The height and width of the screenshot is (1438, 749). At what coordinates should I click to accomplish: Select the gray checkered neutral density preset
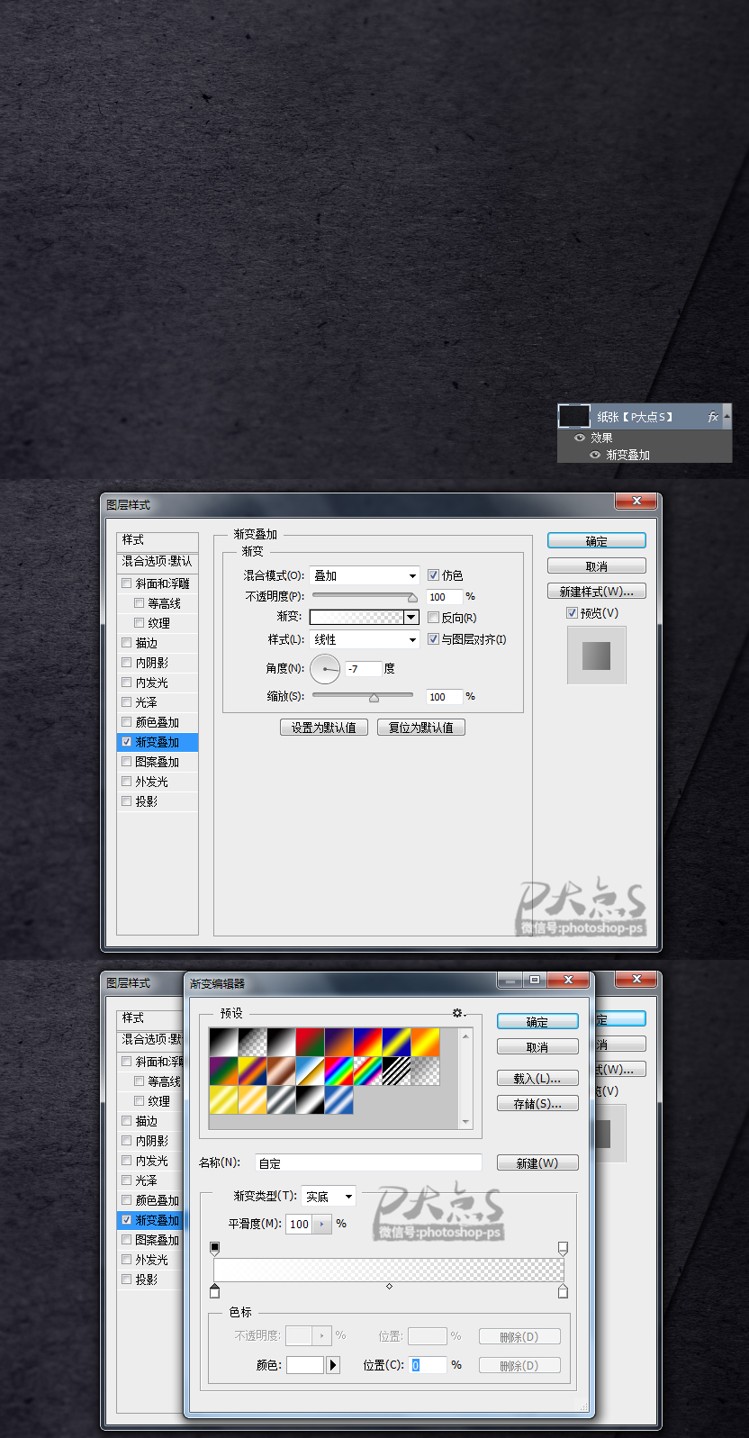click(x=426, y=1071)
